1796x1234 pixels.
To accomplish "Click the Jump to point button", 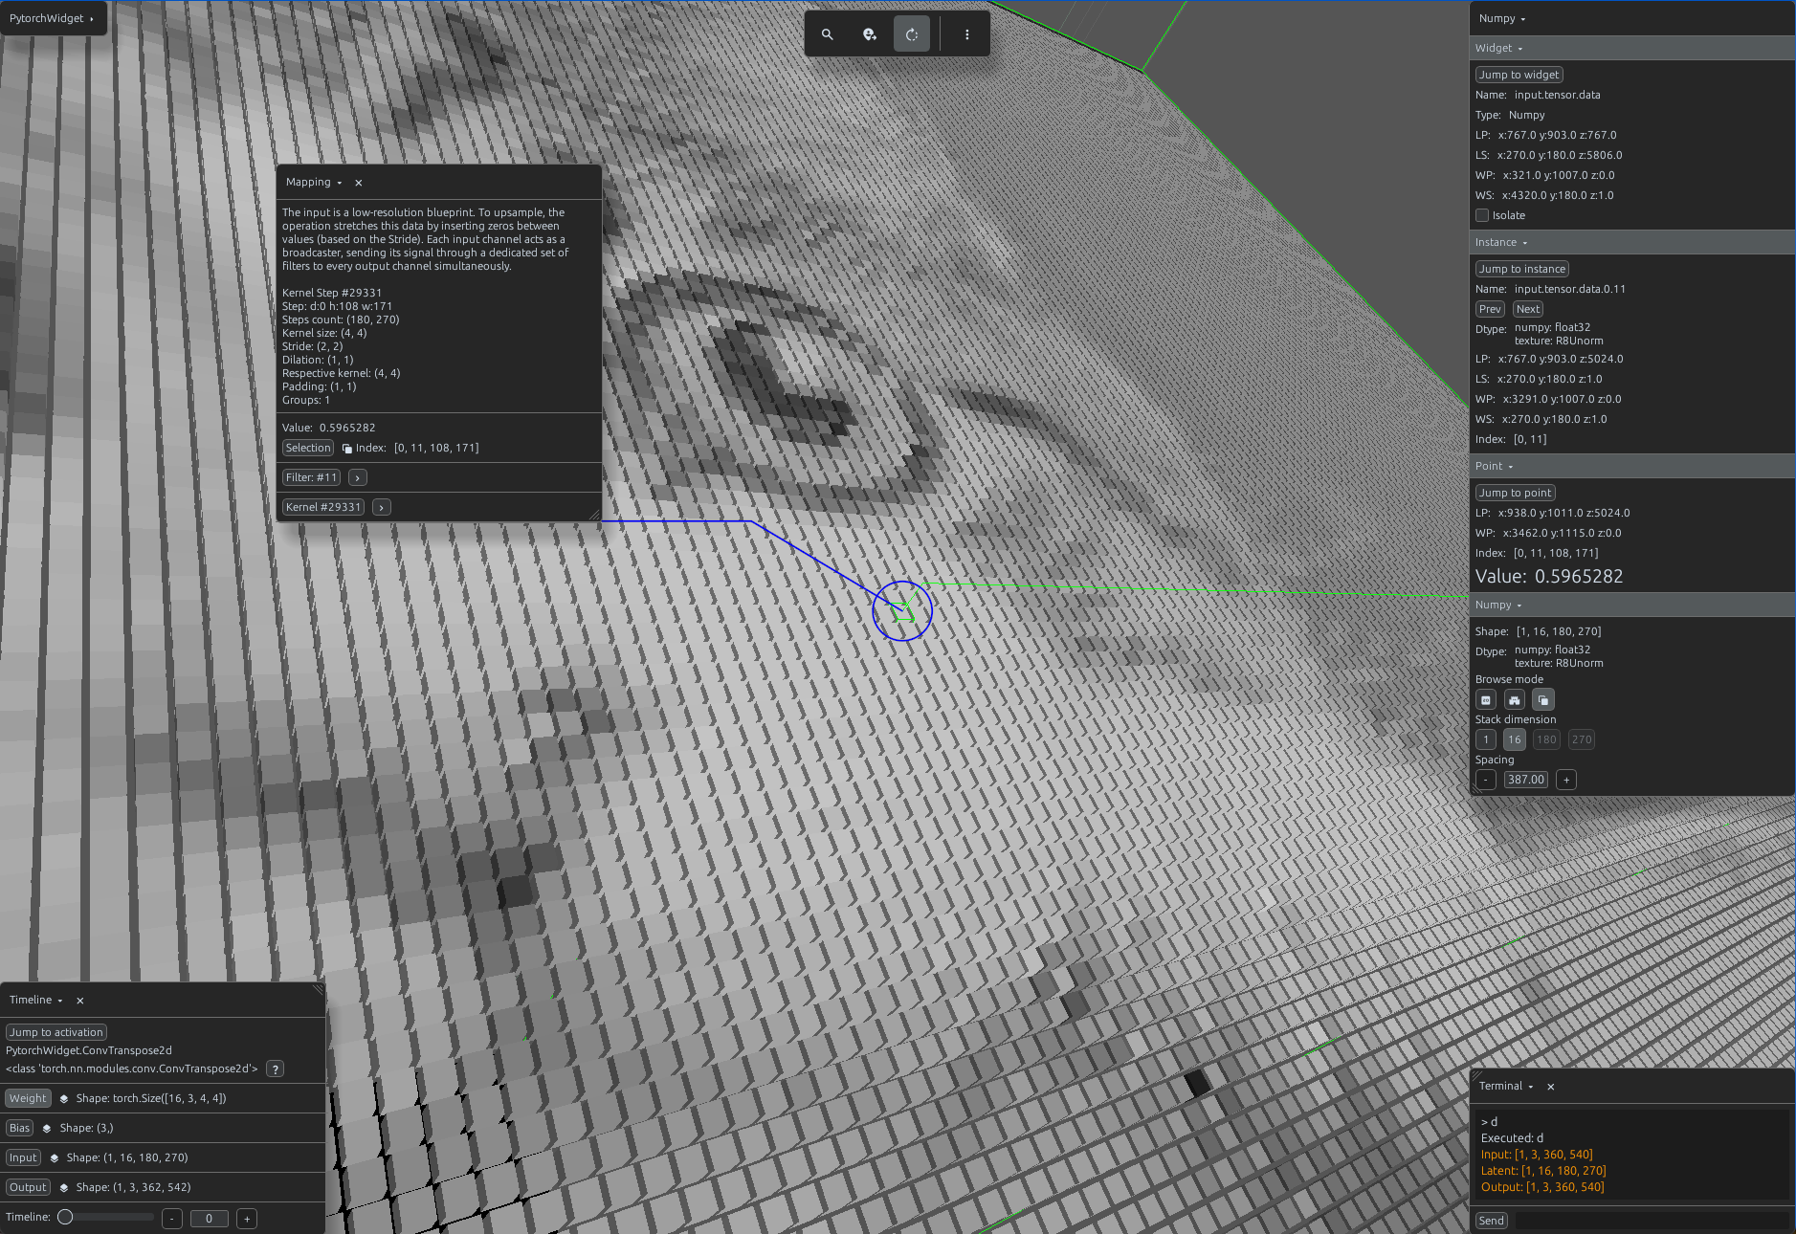I will [x=1515, y=493].
